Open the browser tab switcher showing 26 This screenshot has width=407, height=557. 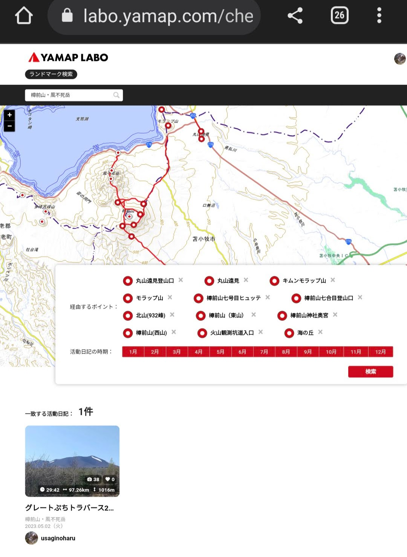click(x=339, y=16)
